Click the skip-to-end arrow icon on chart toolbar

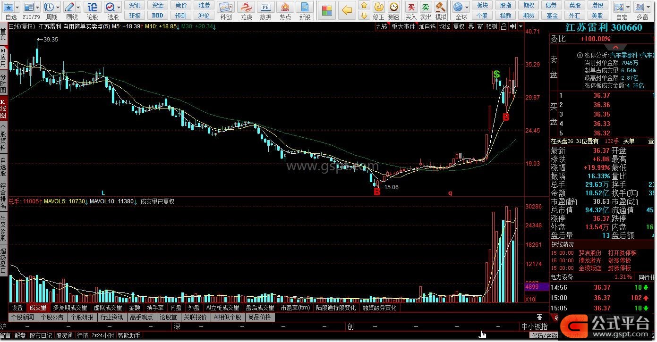512,27
